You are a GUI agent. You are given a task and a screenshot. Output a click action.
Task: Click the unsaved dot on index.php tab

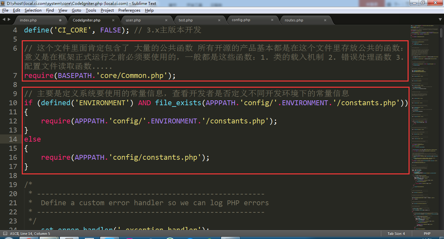[x=60, y=20]
